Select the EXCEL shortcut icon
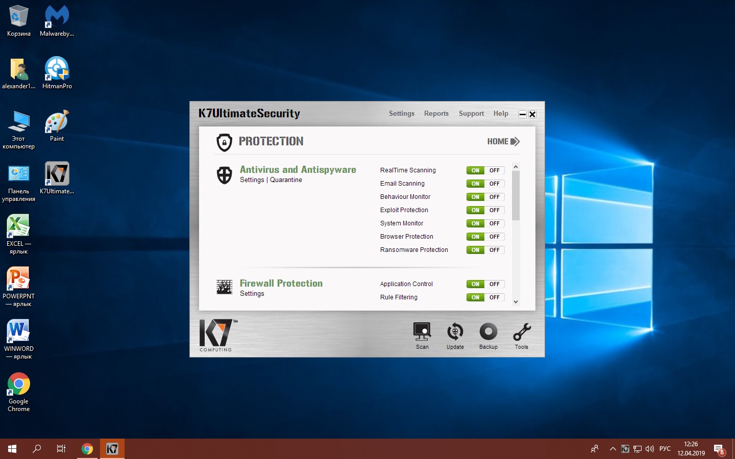735x459 pixels. click(x=19, y=235)
